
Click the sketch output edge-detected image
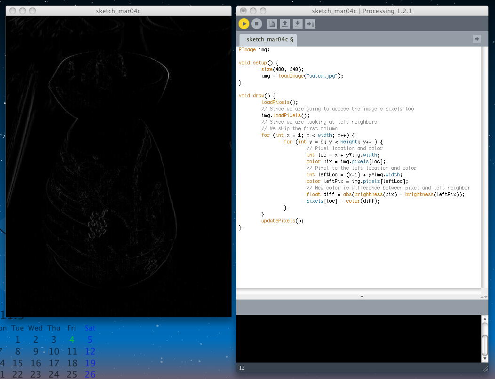119,167
